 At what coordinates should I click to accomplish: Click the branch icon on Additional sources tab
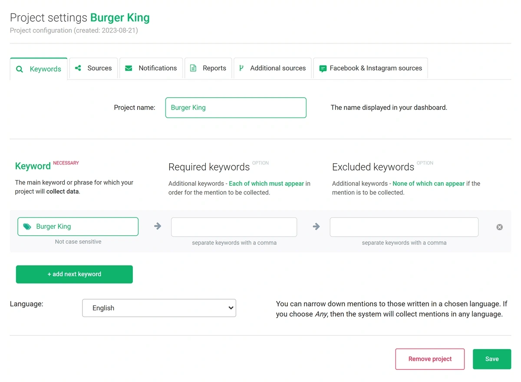pyautogui.click(x=241, y=68)
